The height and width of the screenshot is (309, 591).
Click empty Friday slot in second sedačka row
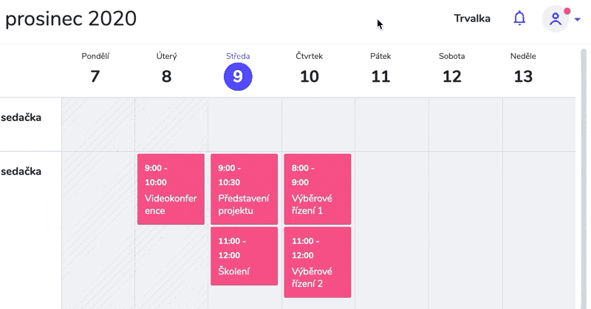point(392,221)
